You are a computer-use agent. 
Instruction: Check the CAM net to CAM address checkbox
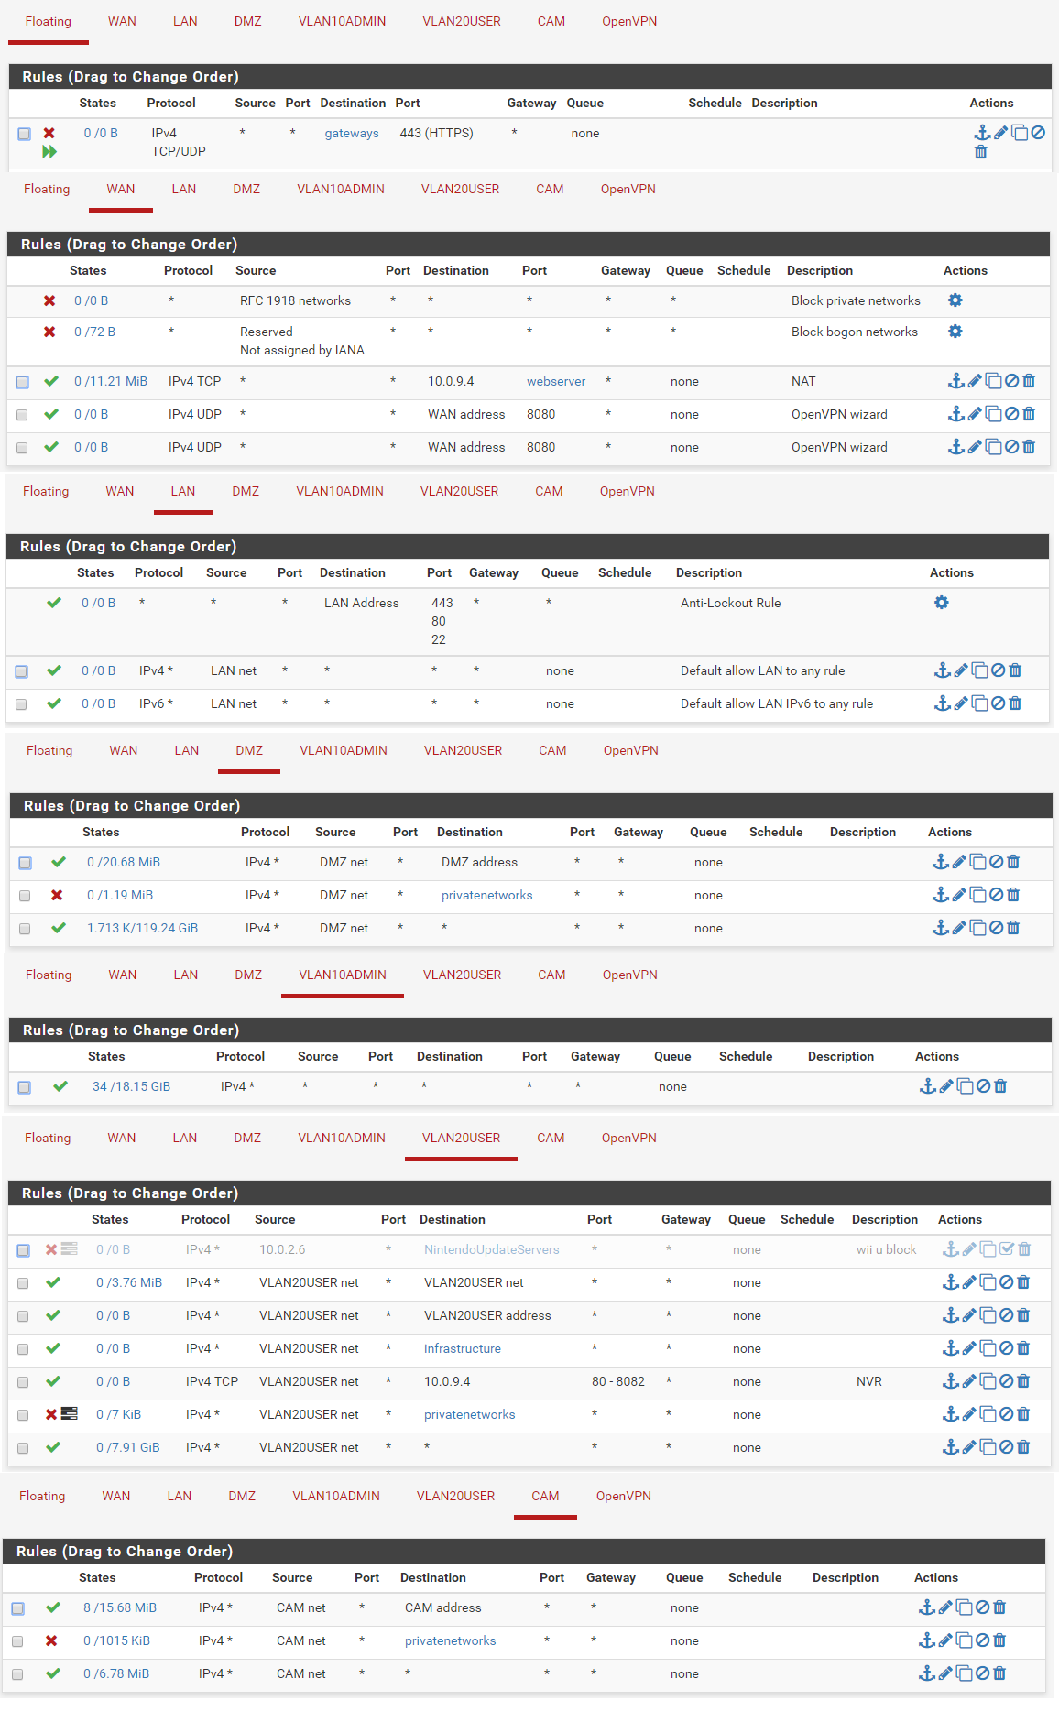click(x=17, y=1608)
